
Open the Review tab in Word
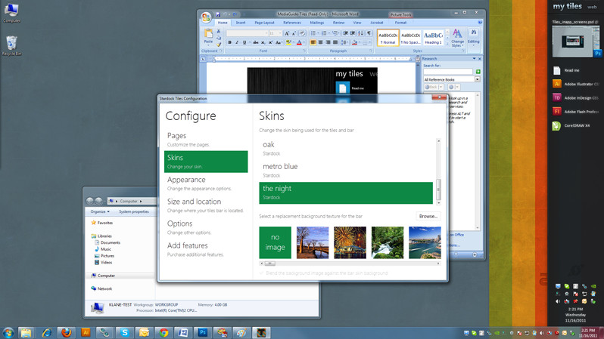pos(338,23)
